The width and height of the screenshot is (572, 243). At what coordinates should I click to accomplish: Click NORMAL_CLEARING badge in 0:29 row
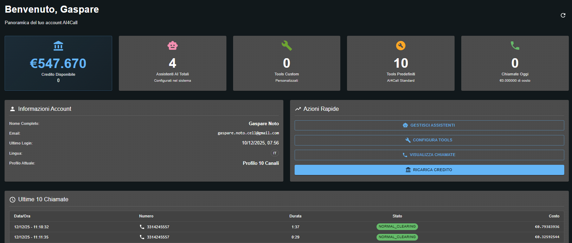click(397, 237)
